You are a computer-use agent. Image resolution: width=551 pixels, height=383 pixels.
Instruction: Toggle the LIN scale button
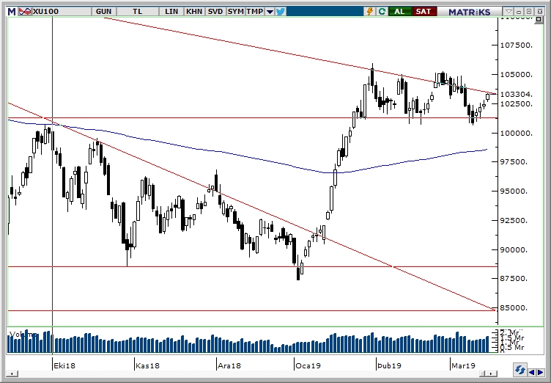click(x=171, y=11)
